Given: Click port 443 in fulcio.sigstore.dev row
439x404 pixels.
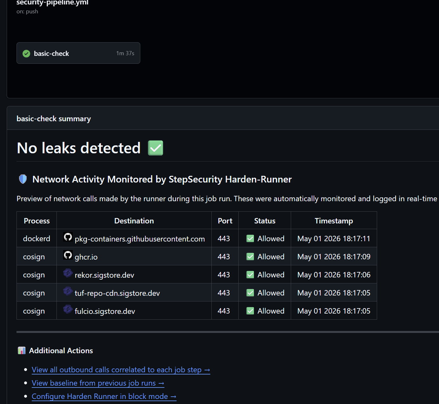Looking at the screenshot, I should coord(224,311).
